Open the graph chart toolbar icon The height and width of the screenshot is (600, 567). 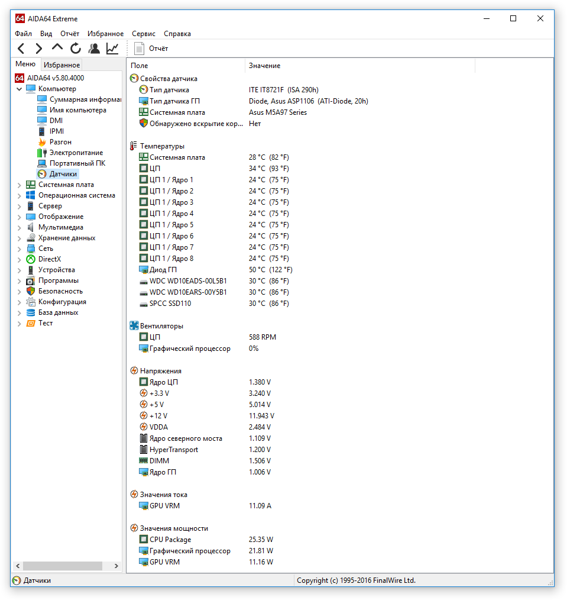tap(112, 48)
